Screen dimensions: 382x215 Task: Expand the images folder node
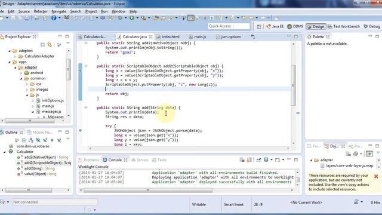27,90
